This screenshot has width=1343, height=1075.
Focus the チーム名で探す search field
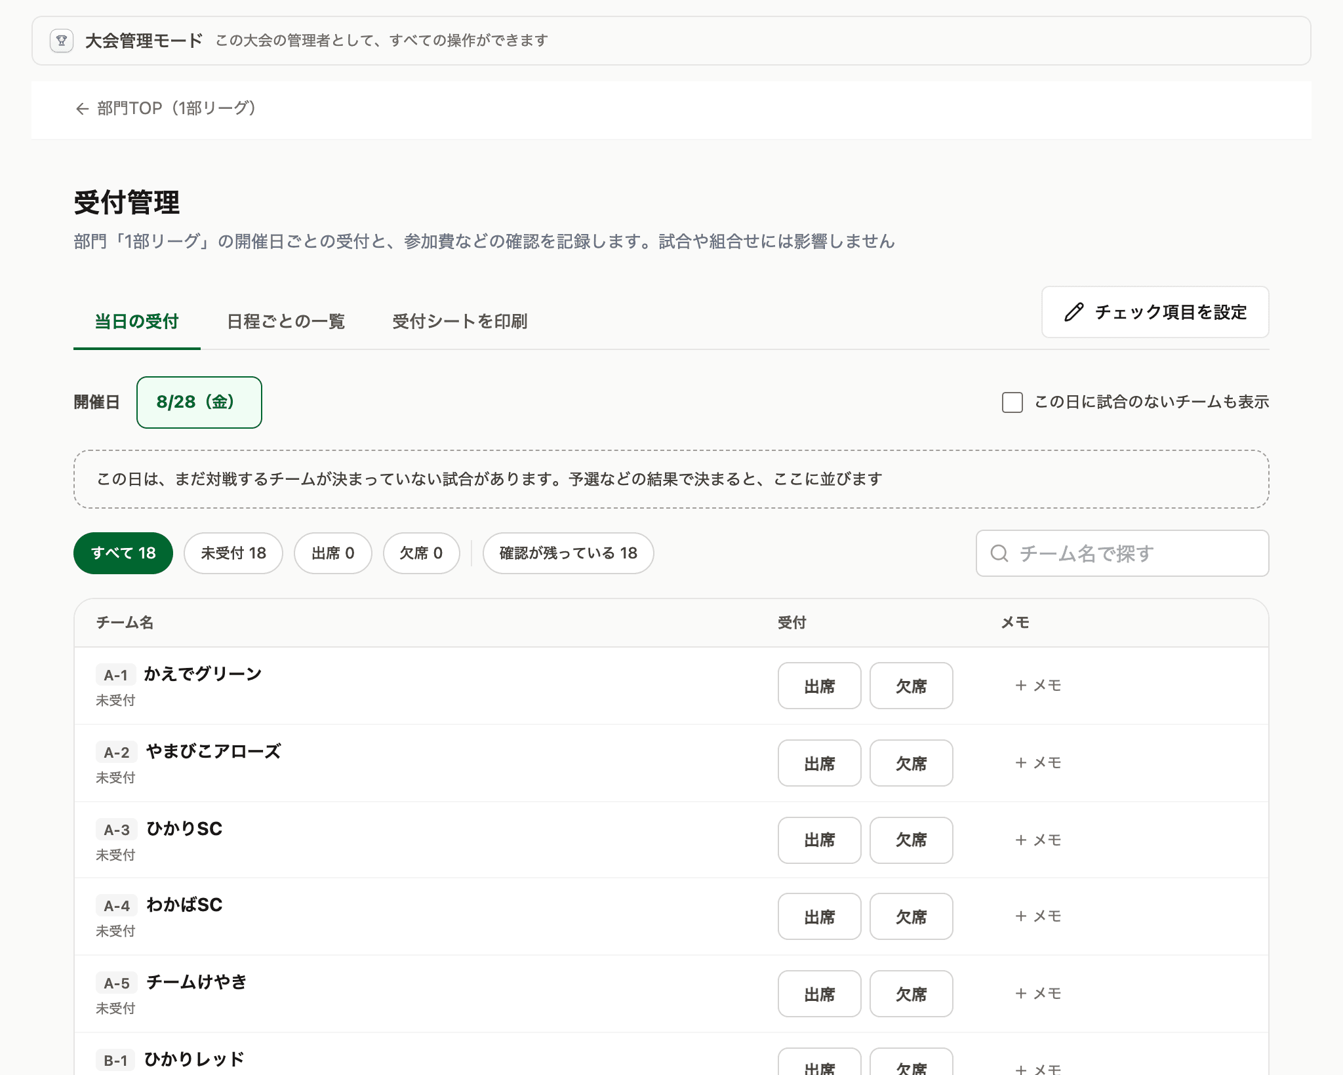1122,553
